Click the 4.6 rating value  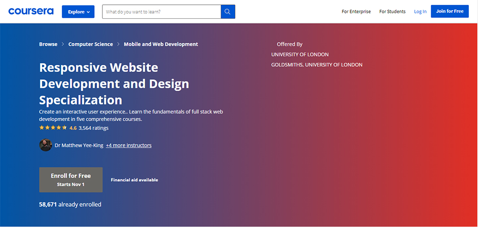pyautogui.click(x=73, y=128)
